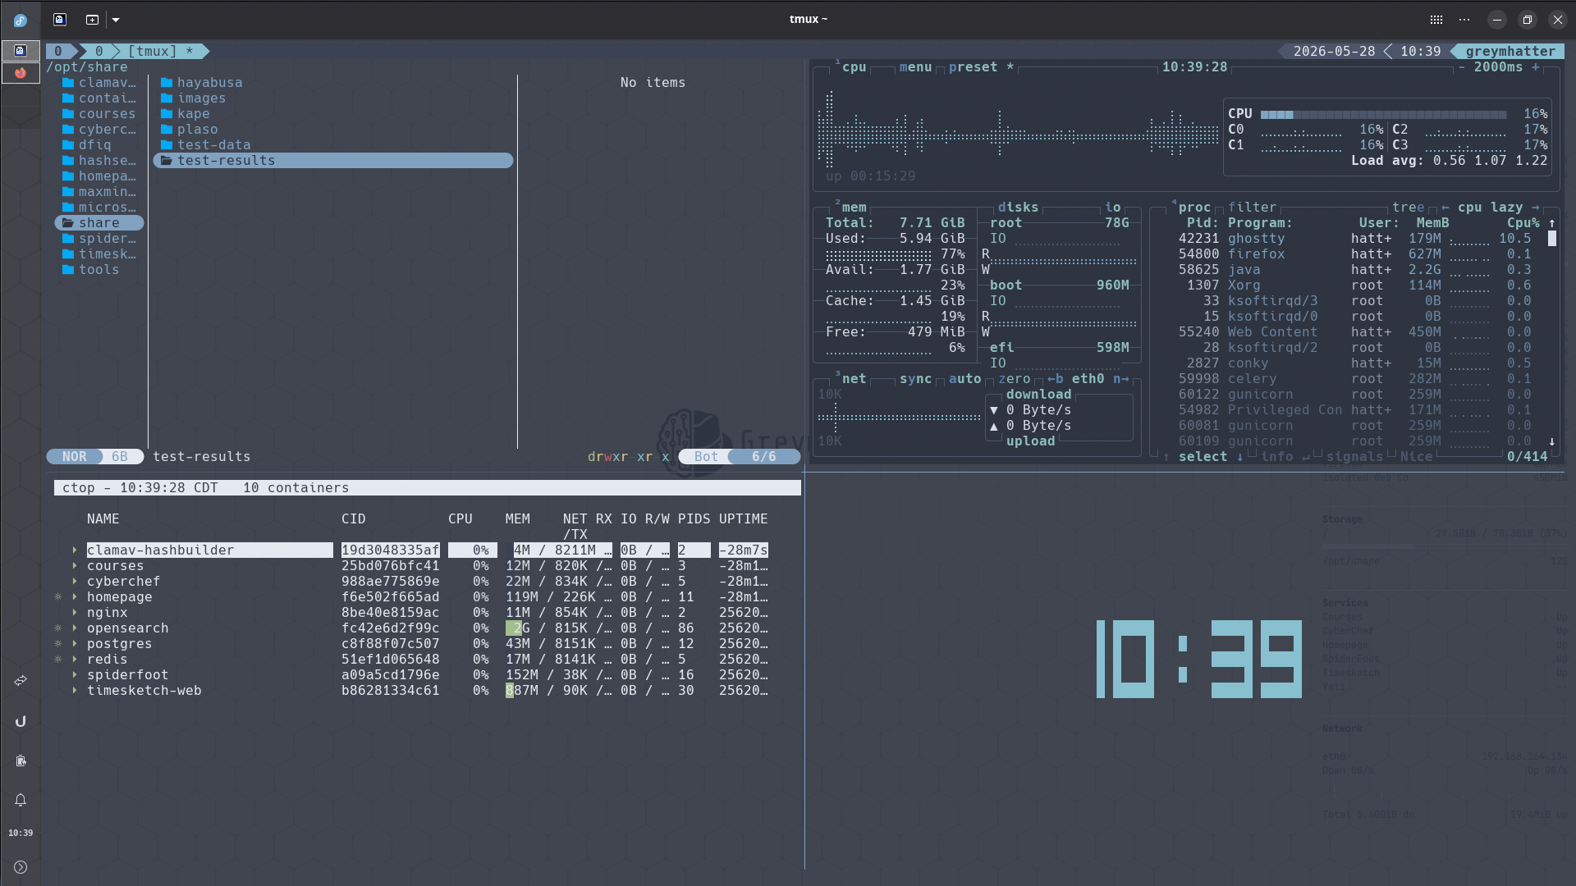Expand the courses container row
This screenshot has width=1576, height=886.
click(75, 565)
